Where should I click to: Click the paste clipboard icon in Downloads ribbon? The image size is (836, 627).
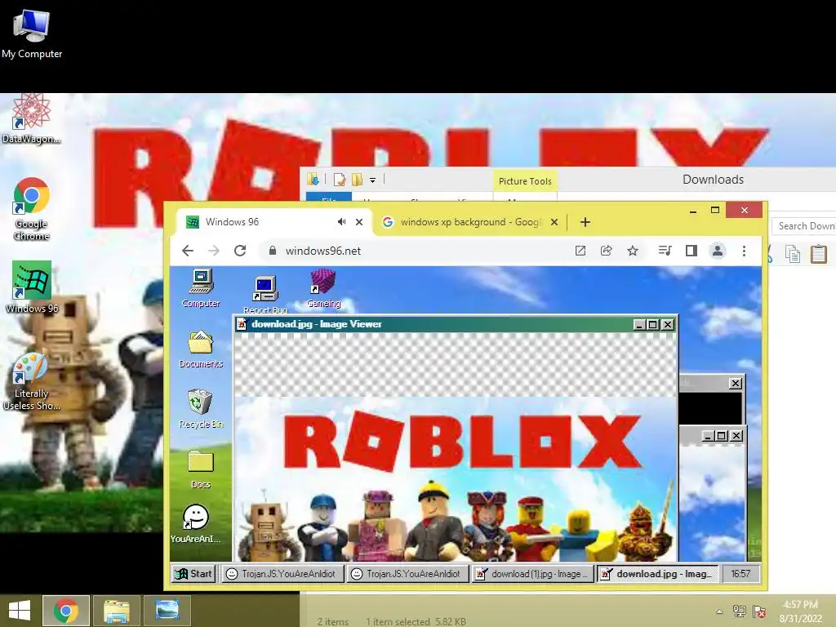point(818,253)
